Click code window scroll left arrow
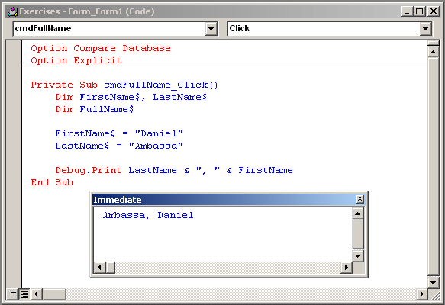Screen dimensions: 445x305 point(36,294)
